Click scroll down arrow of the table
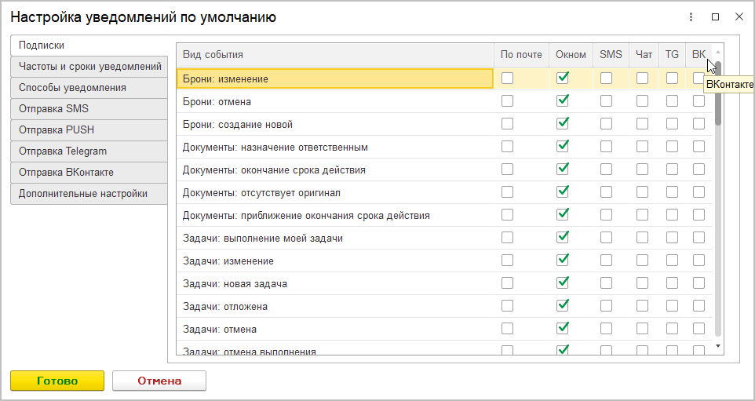The image size is (755, 401). click(x=718, y=345)
